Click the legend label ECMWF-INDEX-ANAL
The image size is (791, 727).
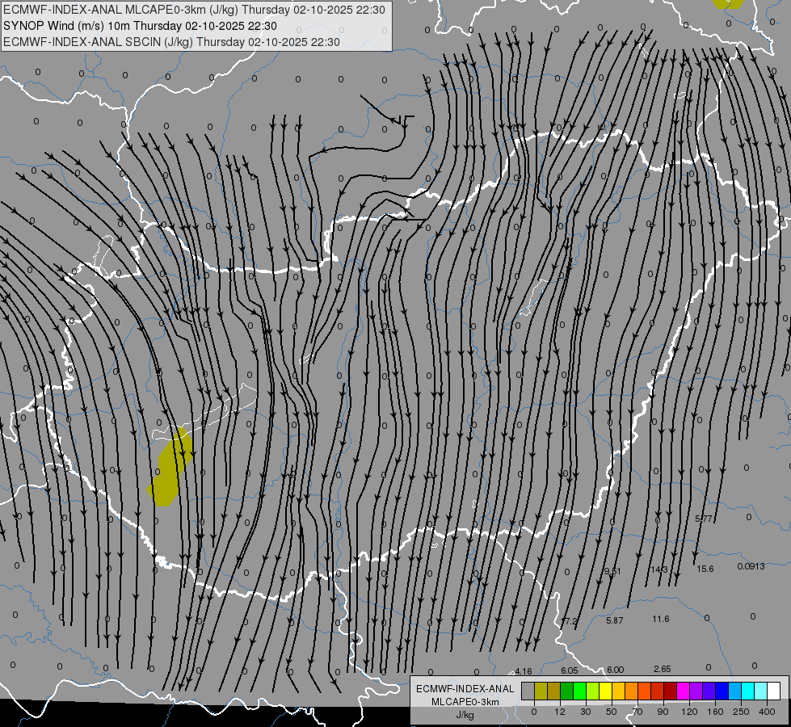point(465,689)
